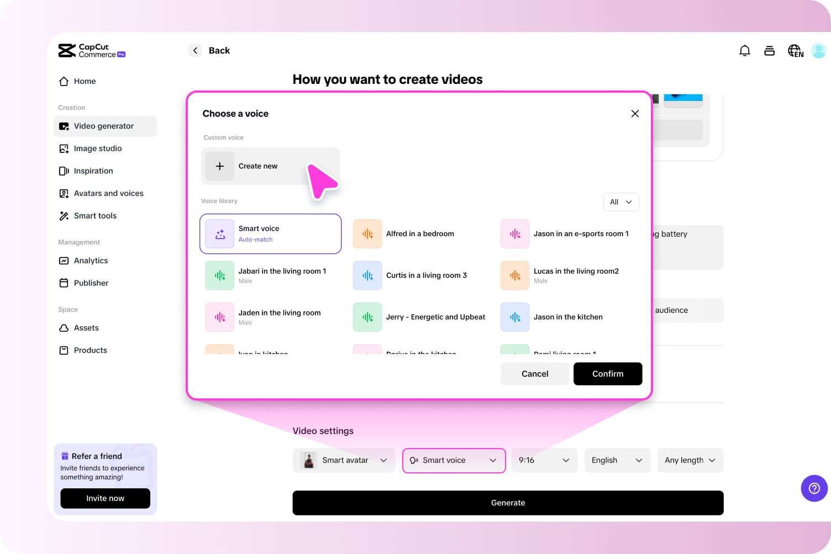Open the Any length dropdown
This screenshot has height=554, width=831.
(691, 460)
